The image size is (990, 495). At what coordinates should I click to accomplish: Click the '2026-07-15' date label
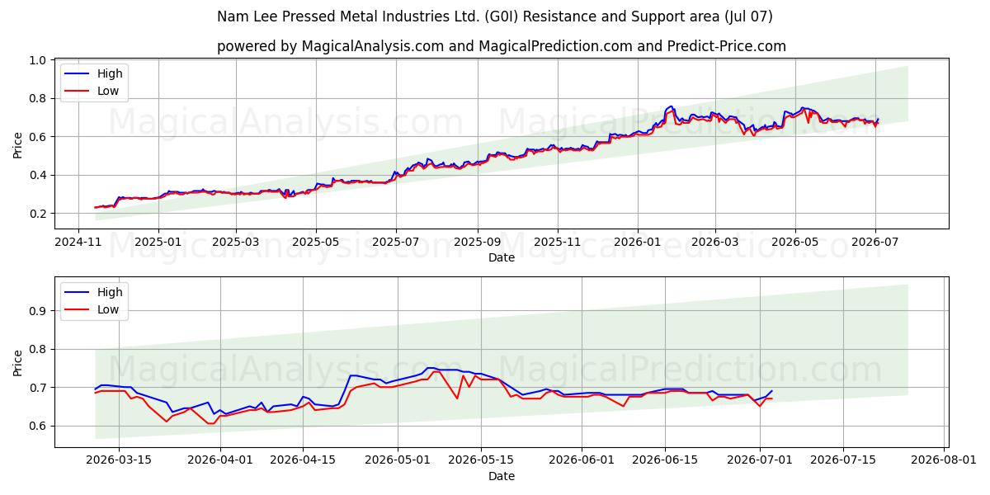pyautogui.click(x=843, y=461)
